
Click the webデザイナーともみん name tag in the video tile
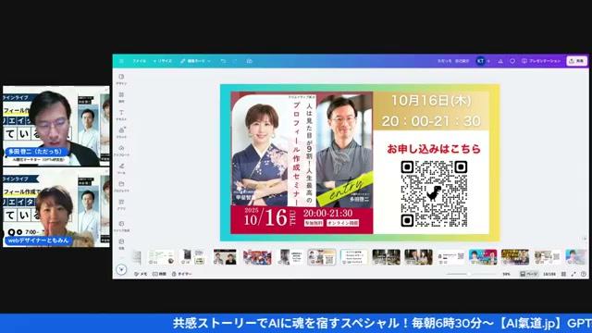[39, 240]
